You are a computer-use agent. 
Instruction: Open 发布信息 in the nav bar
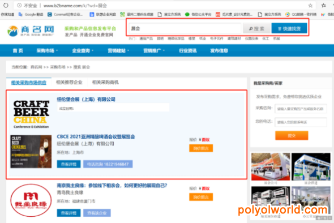pyautogui.click(x=219, y=51)
